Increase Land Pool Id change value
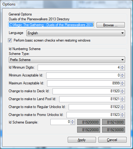Screen dimensions: 133x149 pos(122,98)
